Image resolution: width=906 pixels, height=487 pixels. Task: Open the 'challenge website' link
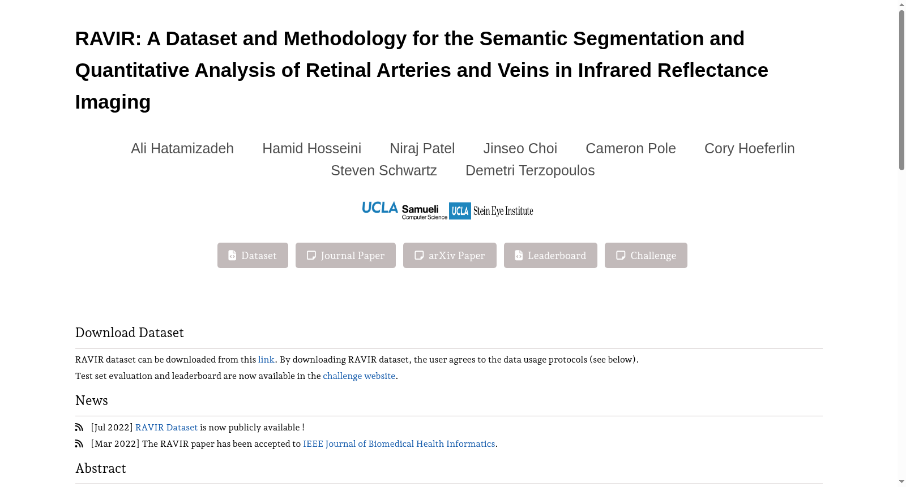[x=359, y=376]
